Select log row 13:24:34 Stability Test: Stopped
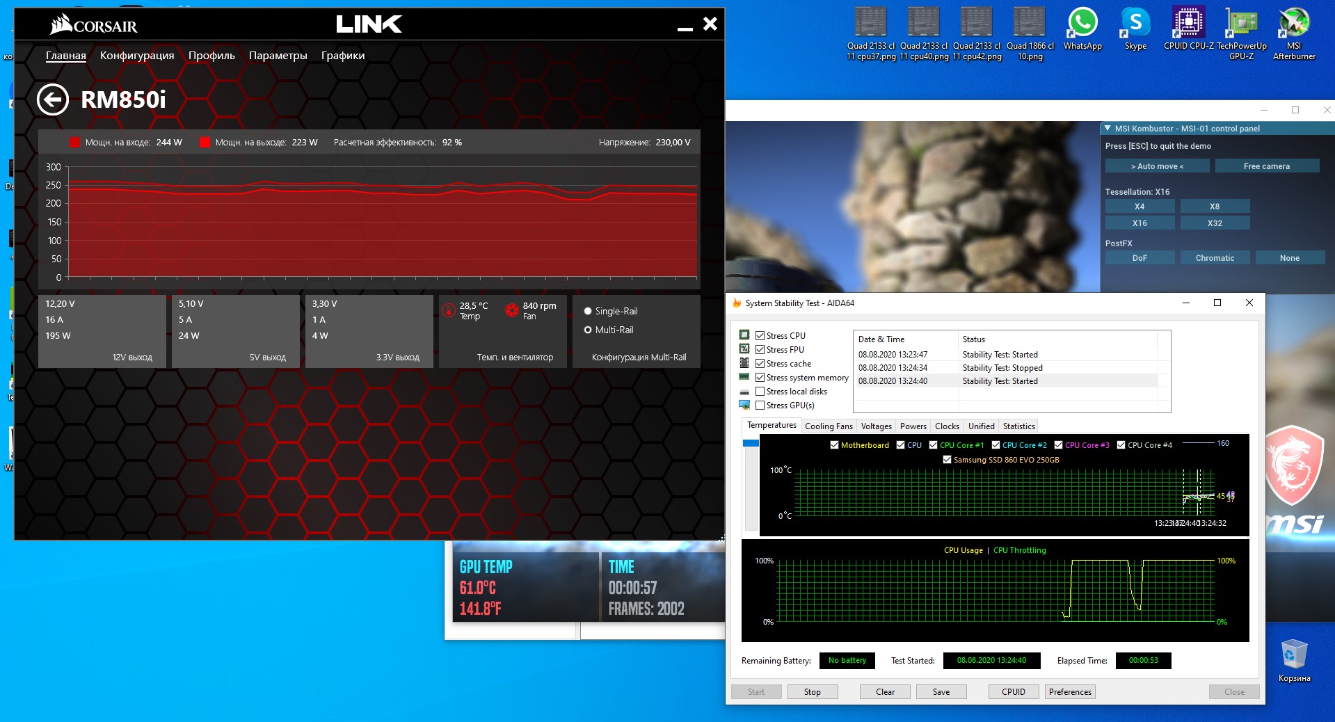The height and width of the screenshot is (722, 1335). (x=1007, y=368)
